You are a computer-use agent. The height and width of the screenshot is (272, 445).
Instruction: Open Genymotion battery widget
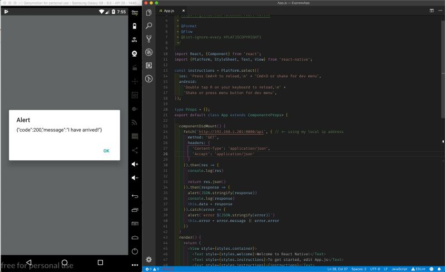click(135, 26)
